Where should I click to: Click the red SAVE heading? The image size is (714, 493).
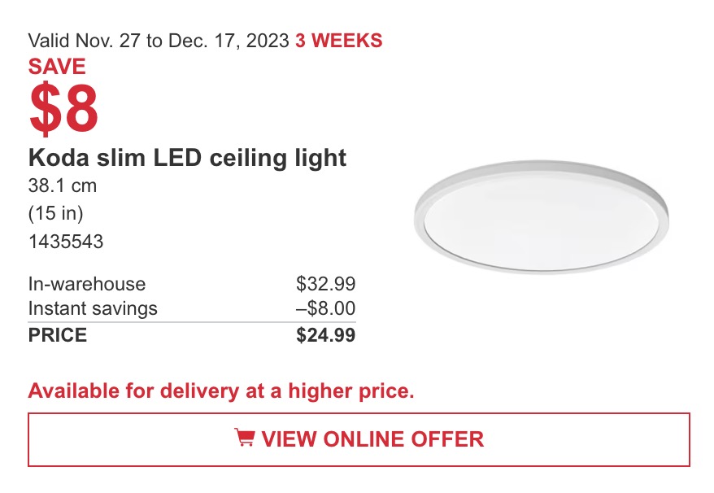[x=57, y=67]
